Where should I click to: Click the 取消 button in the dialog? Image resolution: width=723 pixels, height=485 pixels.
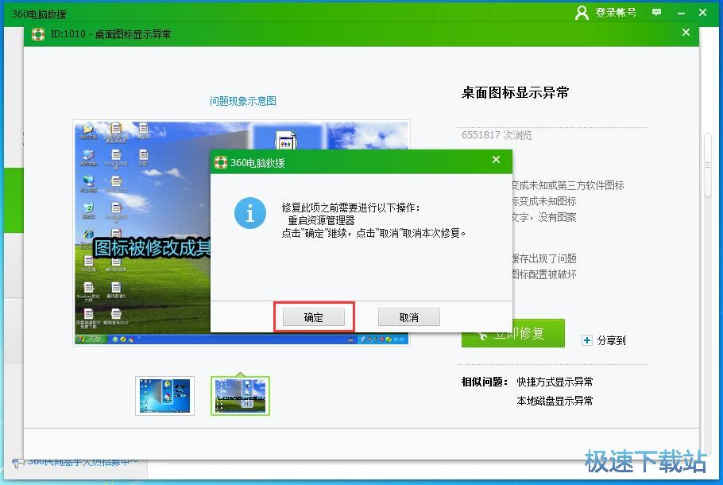point(408,317)
